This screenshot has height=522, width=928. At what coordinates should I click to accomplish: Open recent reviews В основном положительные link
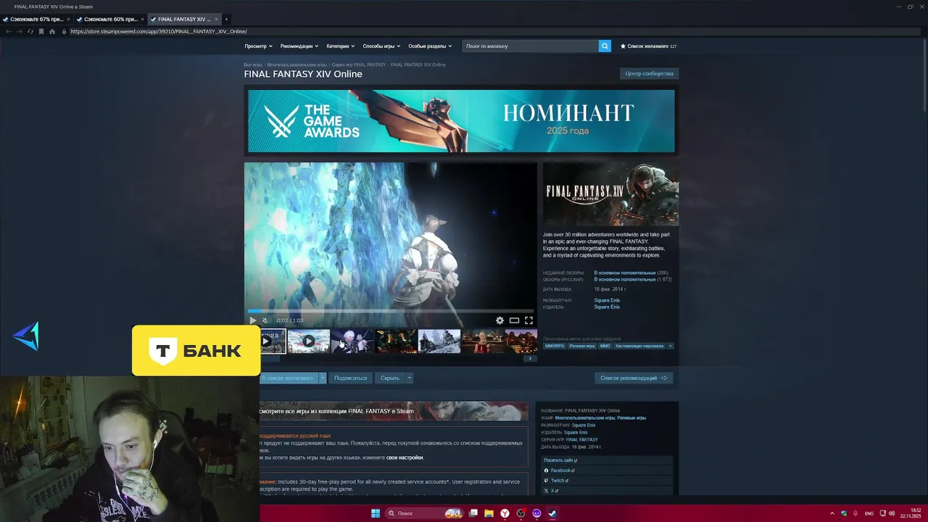point(624,273)
